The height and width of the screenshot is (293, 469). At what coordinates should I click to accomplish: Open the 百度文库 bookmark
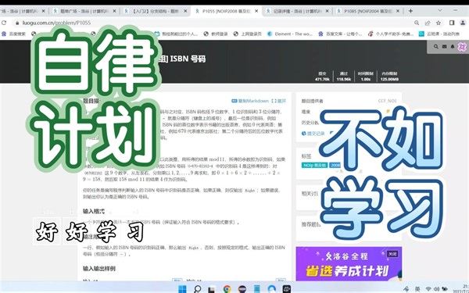pos(340,34)
